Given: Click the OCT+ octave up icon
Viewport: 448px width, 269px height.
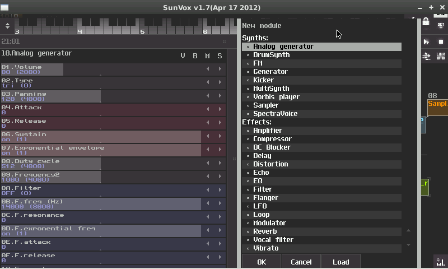Looking at the screenshot, I should coord(441,26).
